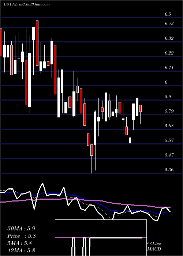Click the MACD histogram box
Image resolution: width=183 pixels, height=256 pixels.
click(101, 238)
